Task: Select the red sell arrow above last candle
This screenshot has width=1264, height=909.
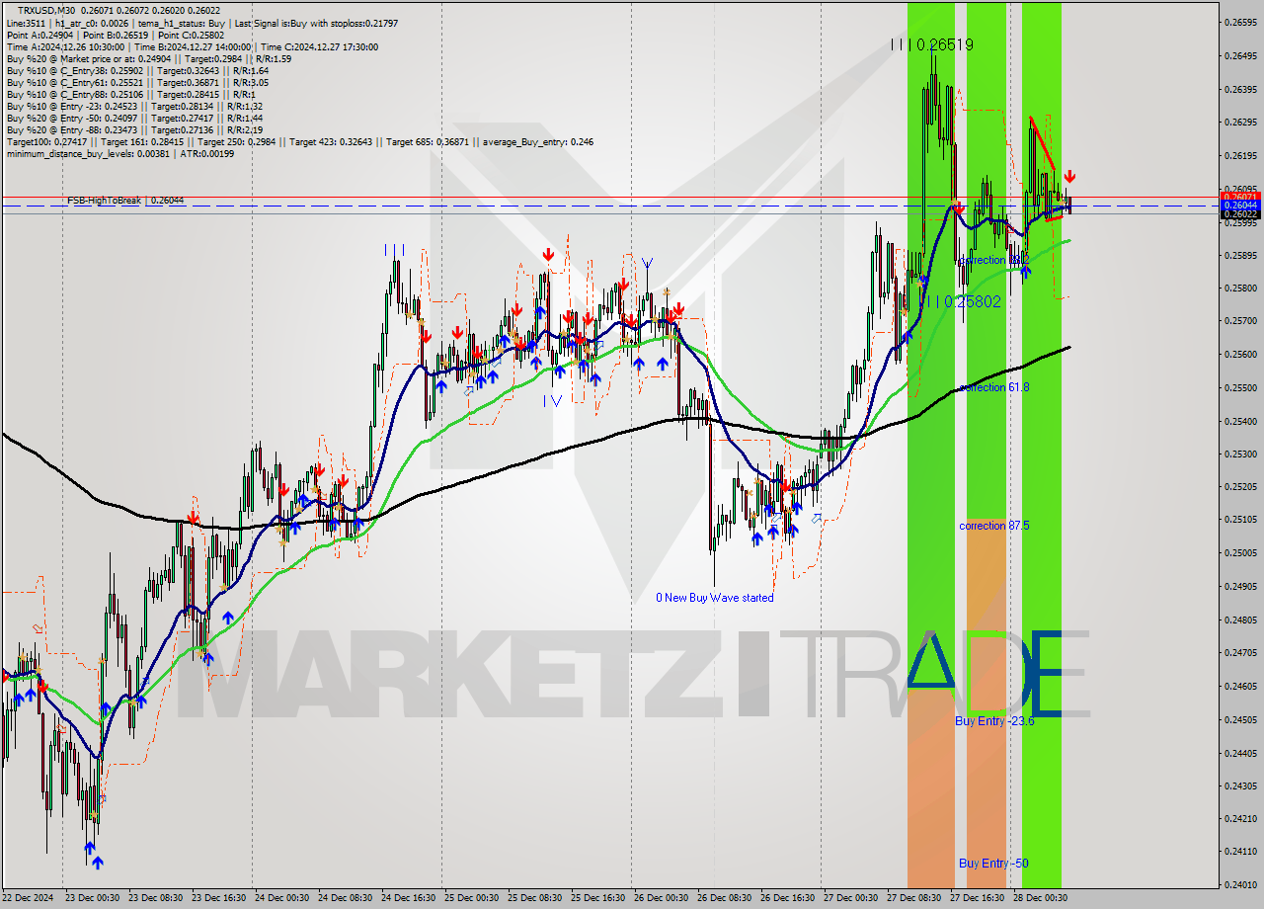Action: coord(1069,176)
